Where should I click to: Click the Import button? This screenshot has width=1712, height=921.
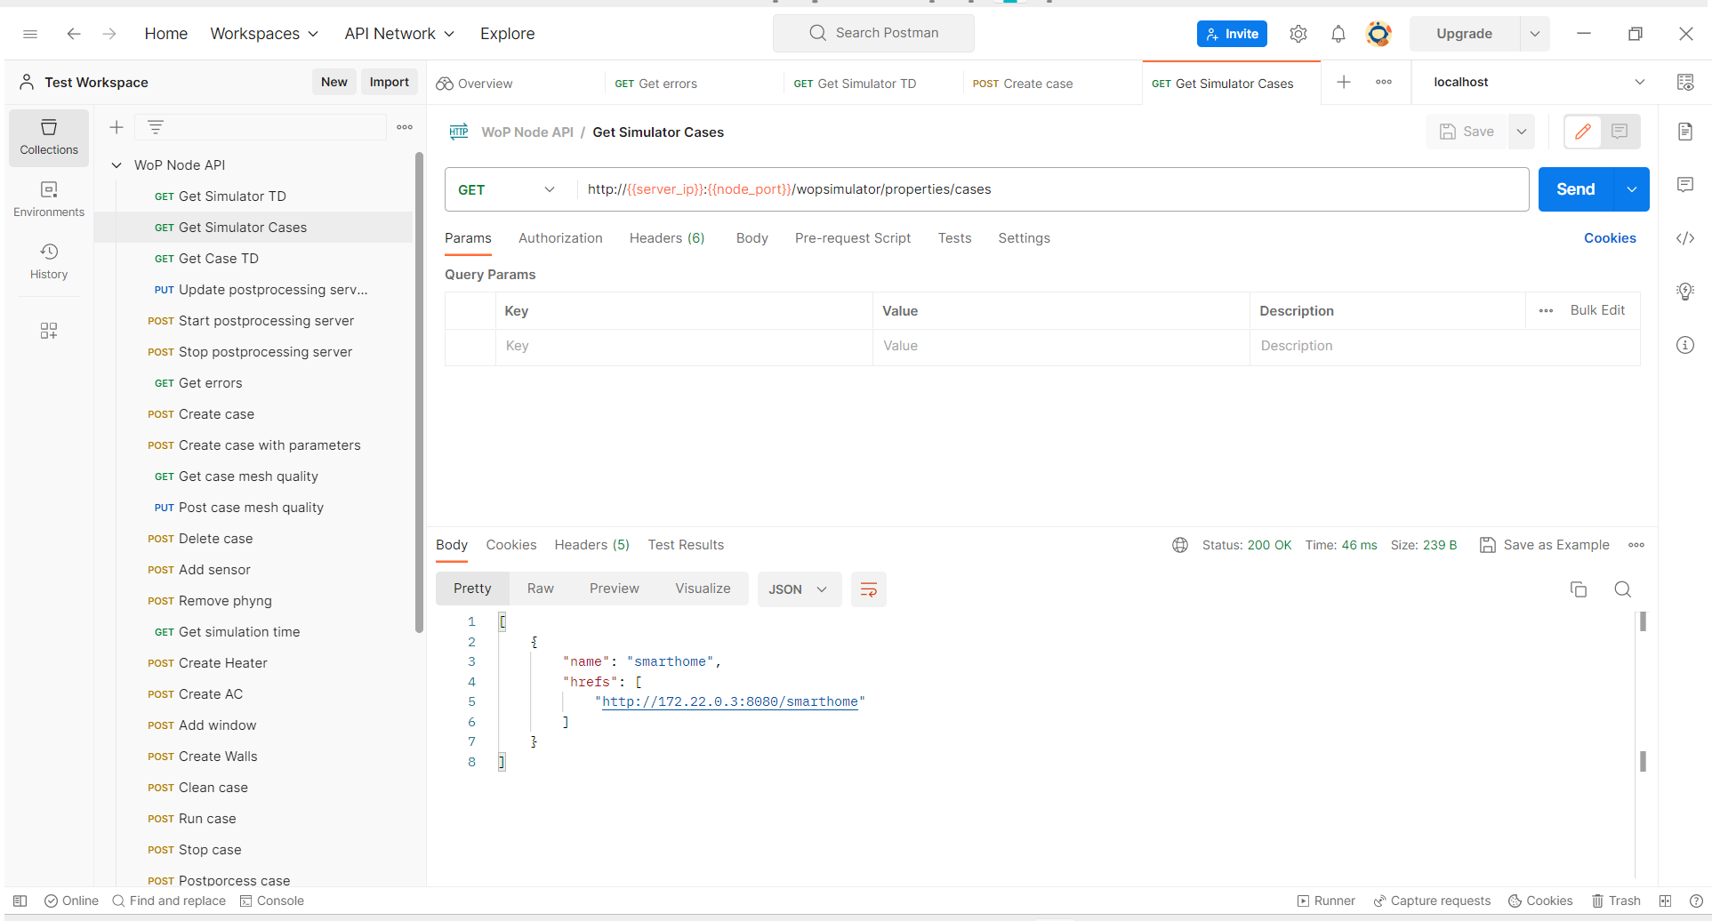[x=390, y=82]
